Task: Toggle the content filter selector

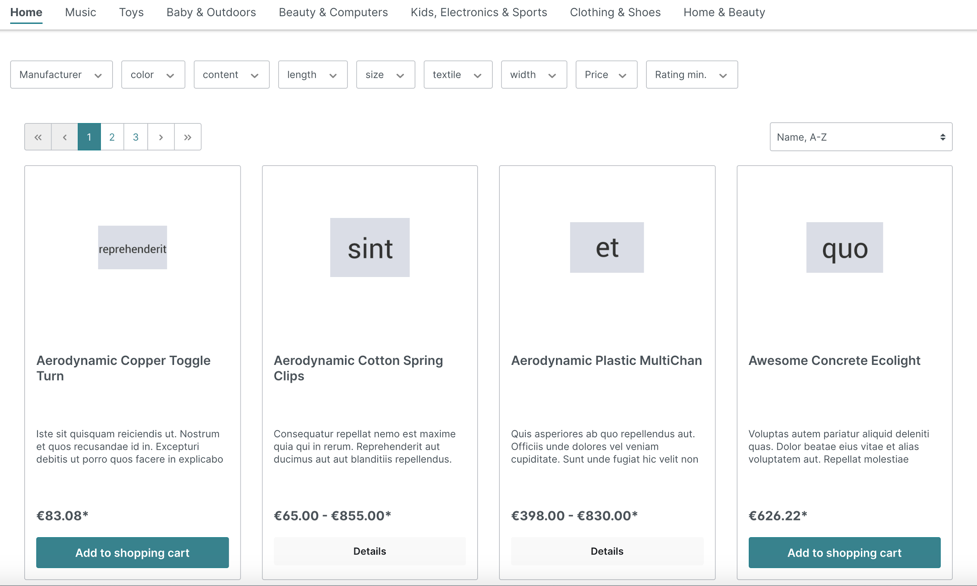Action: (x=231, y=74)
